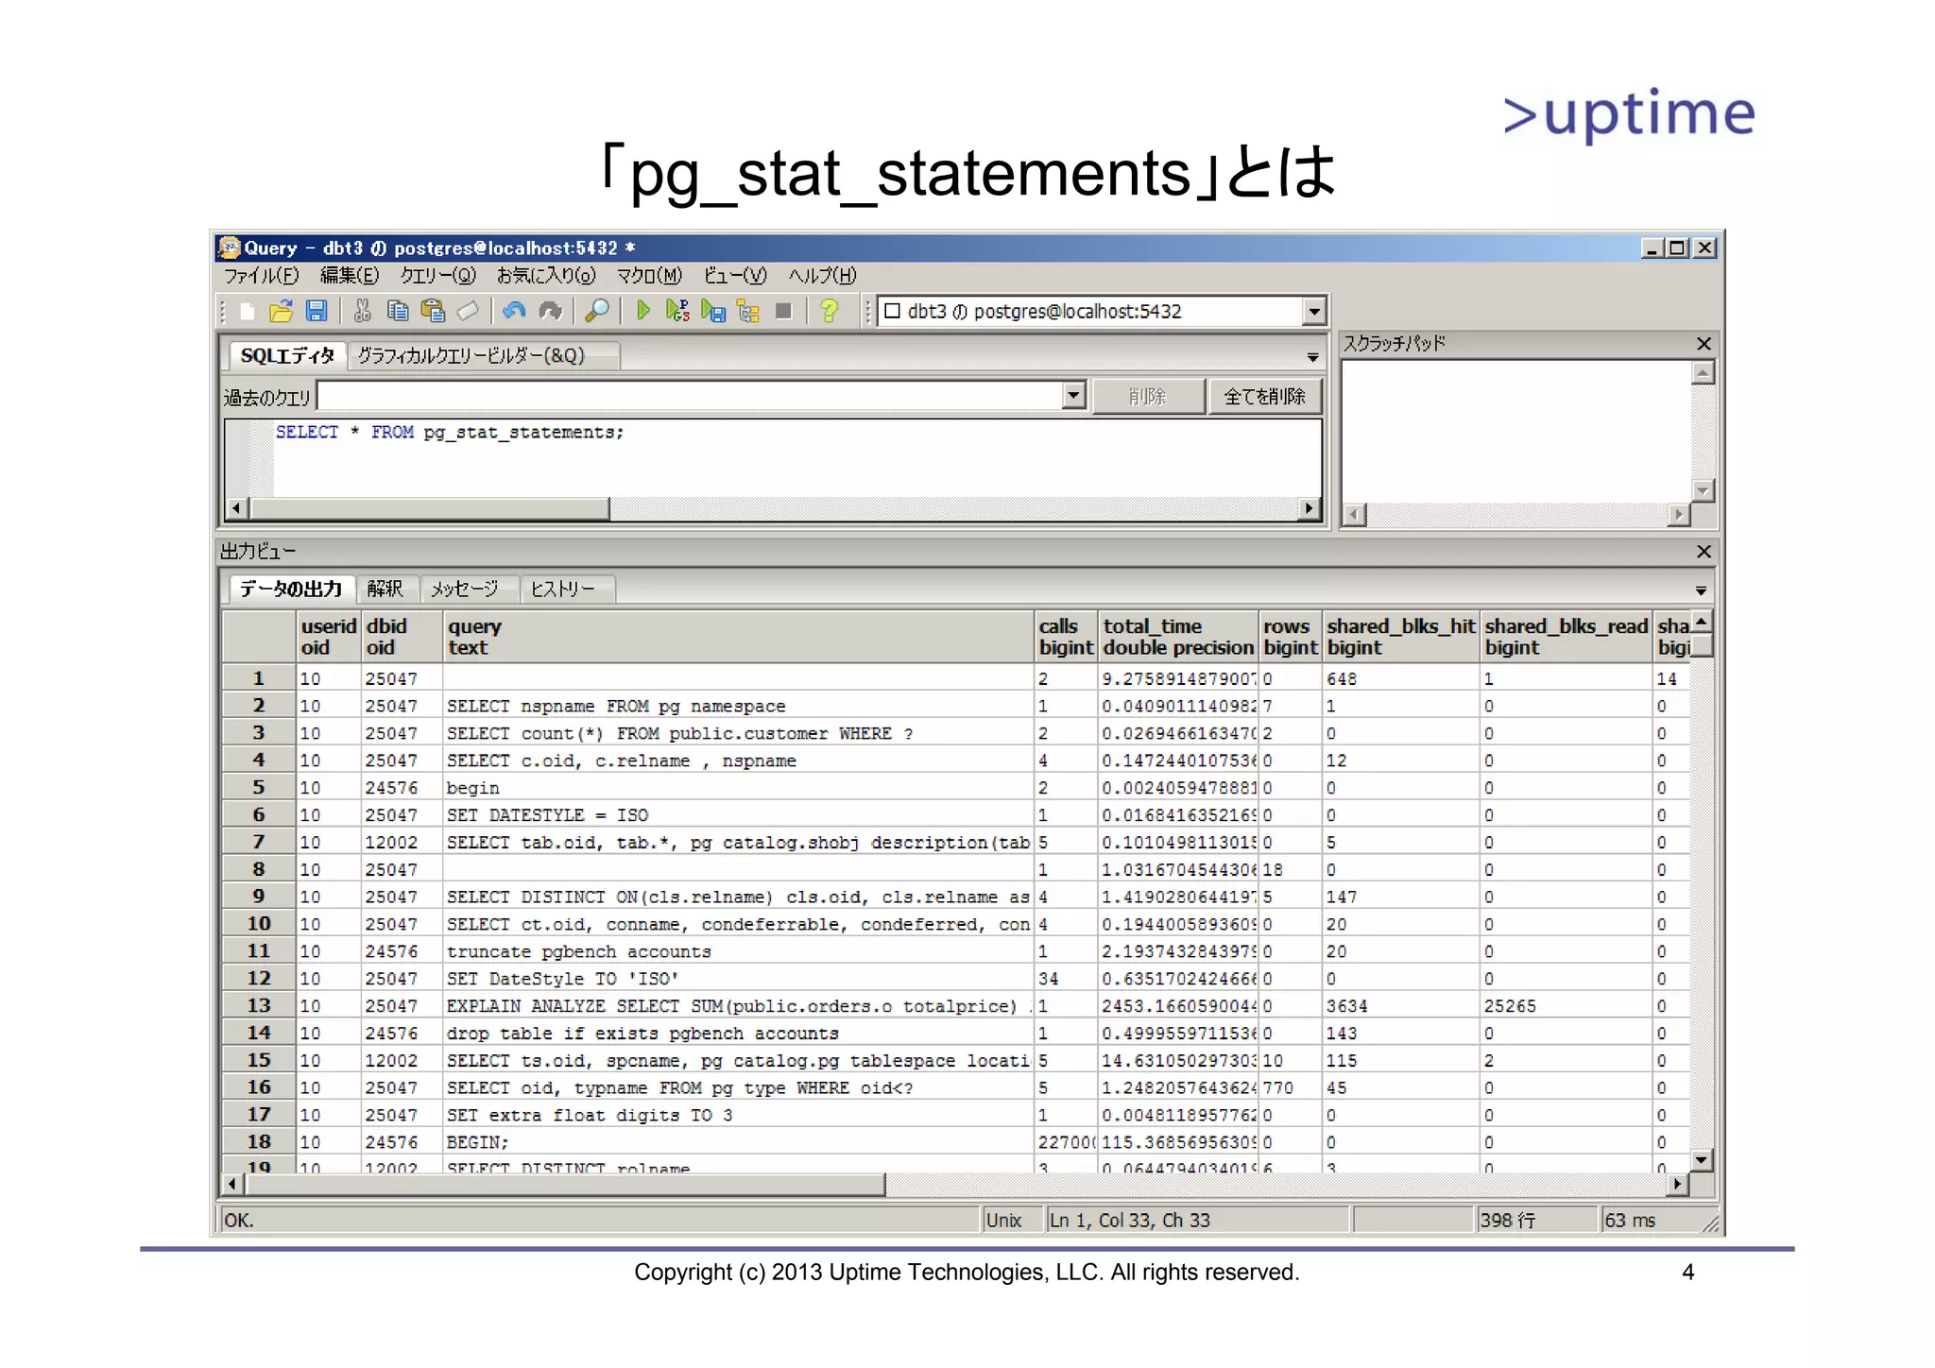Open find and replace magnifier icon
The height and width of the screenshot is (1368, 1935).
point(597,311)
